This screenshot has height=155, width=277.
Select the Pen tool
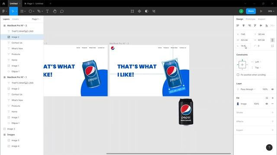pos(39,11)
